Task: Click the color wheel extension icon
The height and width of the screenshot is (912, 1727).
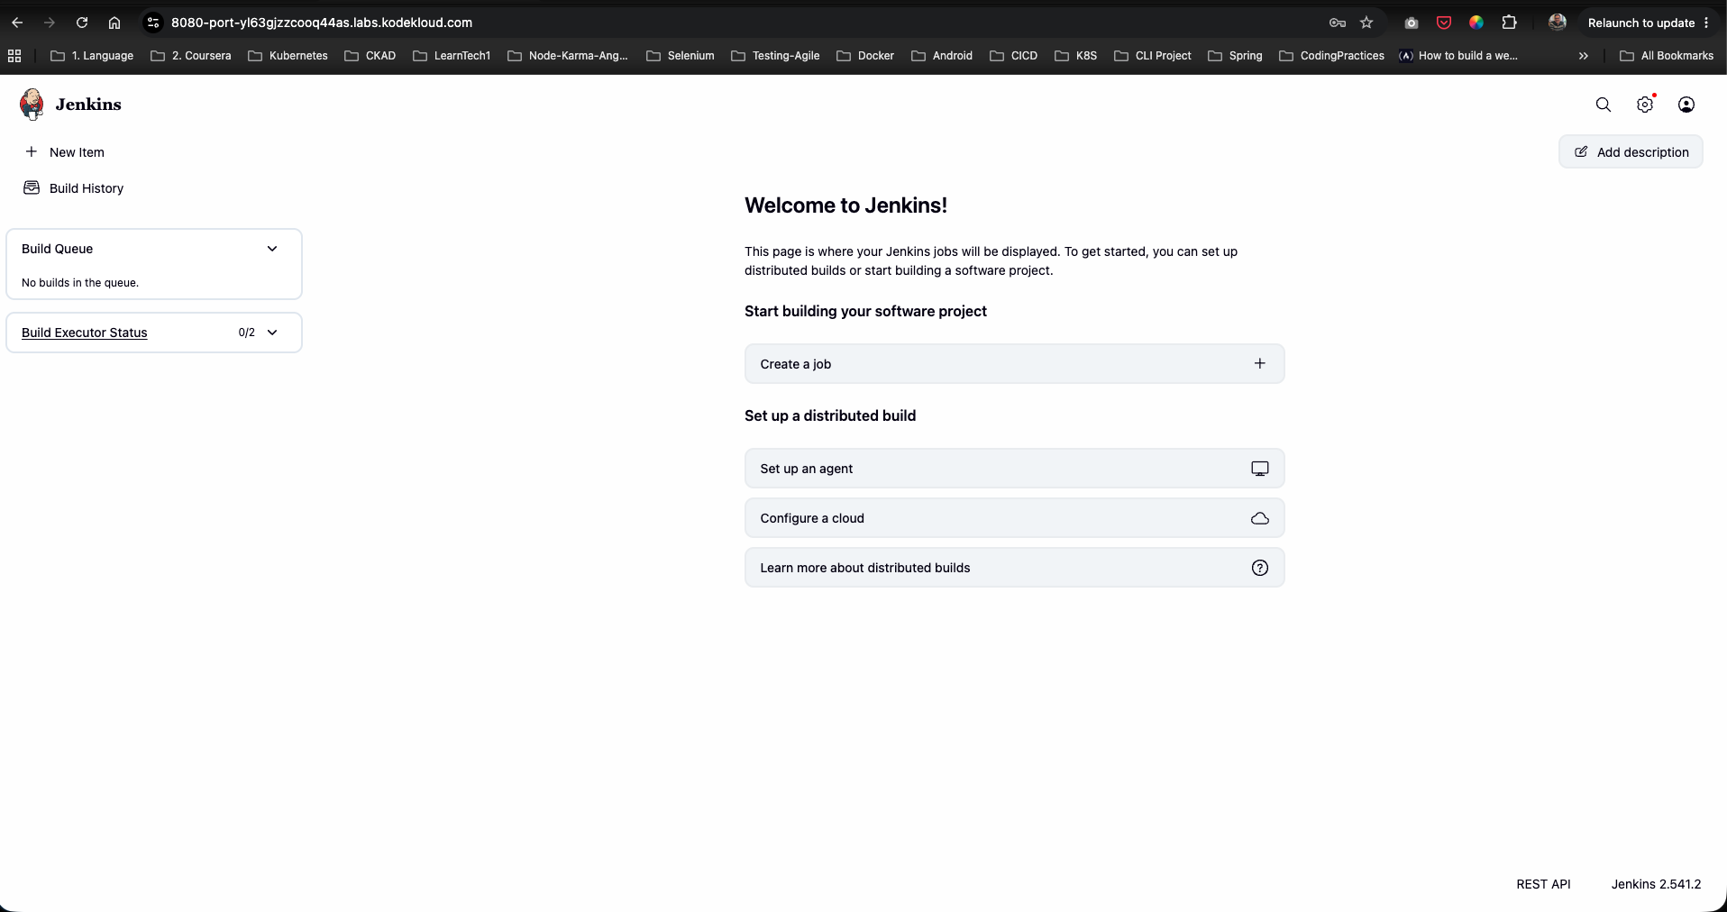Action: tap(1476, 23)
